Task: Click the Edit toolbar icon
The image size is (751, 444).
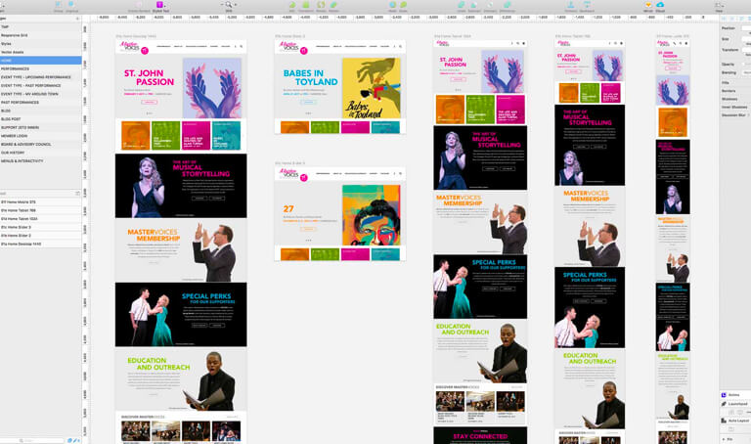Action: click(291, 5)
